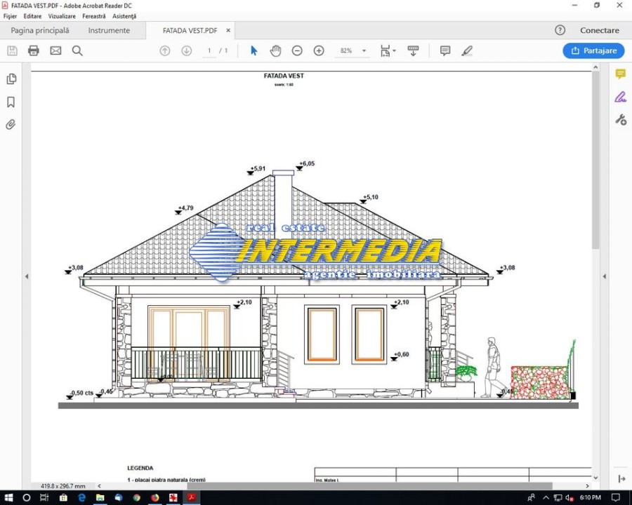Switch to Acrobat Reader taskbar icon
Viewport: 632px width, 505px height.
(192, 498)
